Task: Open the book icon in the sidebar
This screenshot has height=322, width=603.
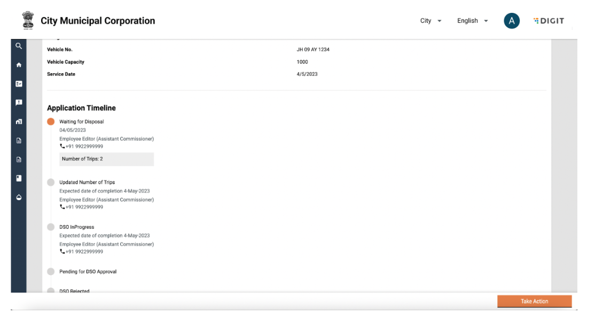Action: (x=19, y=178)
